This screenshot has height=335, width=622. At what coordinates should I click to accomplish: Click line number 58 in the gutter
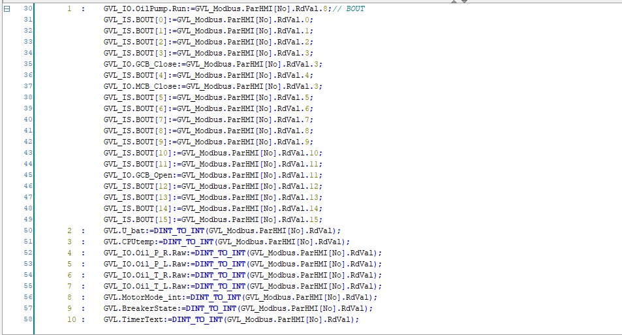click(28, 319)
